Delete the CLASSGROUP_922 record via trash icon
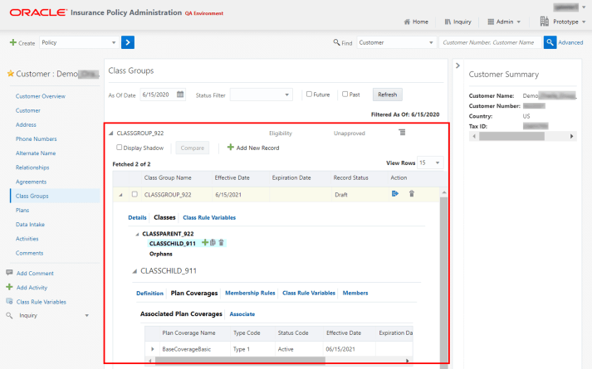This screenshot has width=592, height=369. coord(412,194)
